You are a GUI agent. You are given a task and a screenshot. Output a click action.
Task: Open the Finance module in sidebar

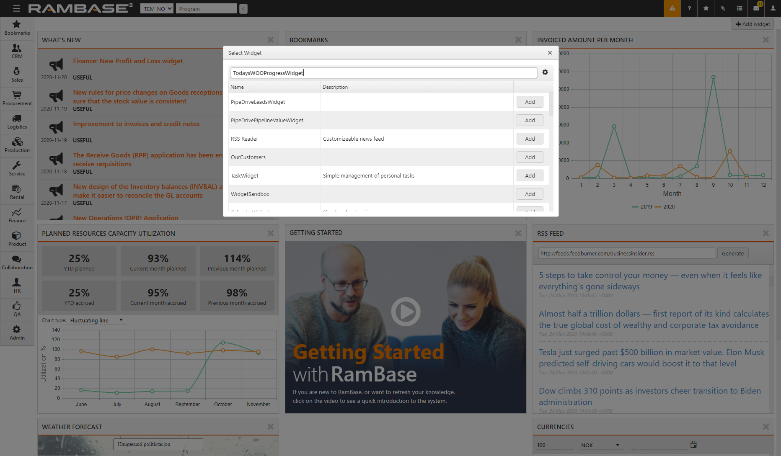(x=17, y=216)
